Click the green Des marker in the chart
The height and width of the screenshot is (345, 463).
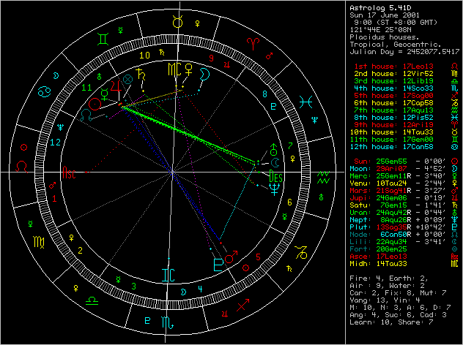275,176
